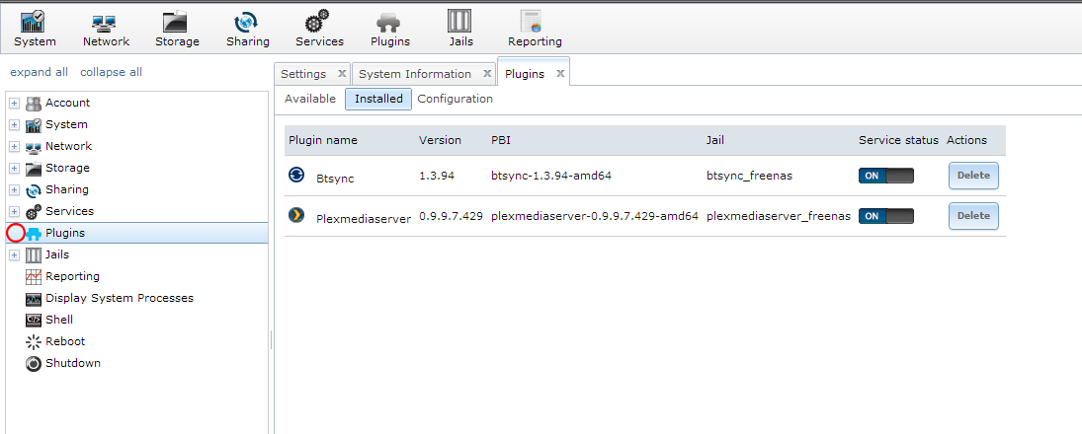The height and width of the screenshot is (434, 1082).
Task: Click the version 0.9.9.7.429 cell
Action: (x=451, y=216)
